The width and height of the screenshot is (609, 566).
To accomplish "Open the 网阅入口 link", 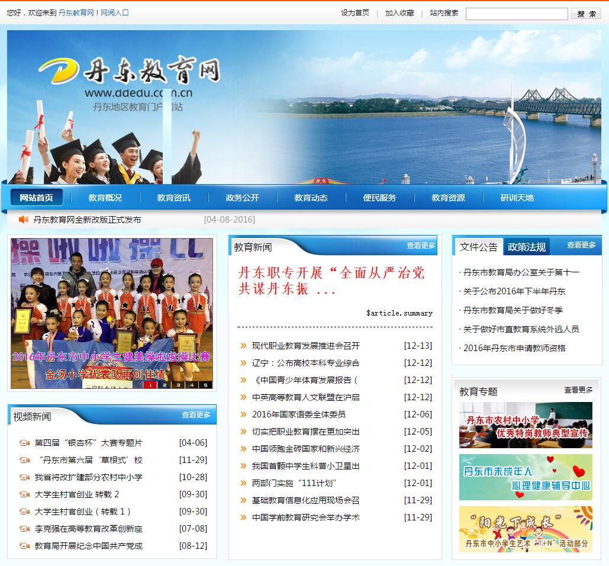I will point(115,13).
